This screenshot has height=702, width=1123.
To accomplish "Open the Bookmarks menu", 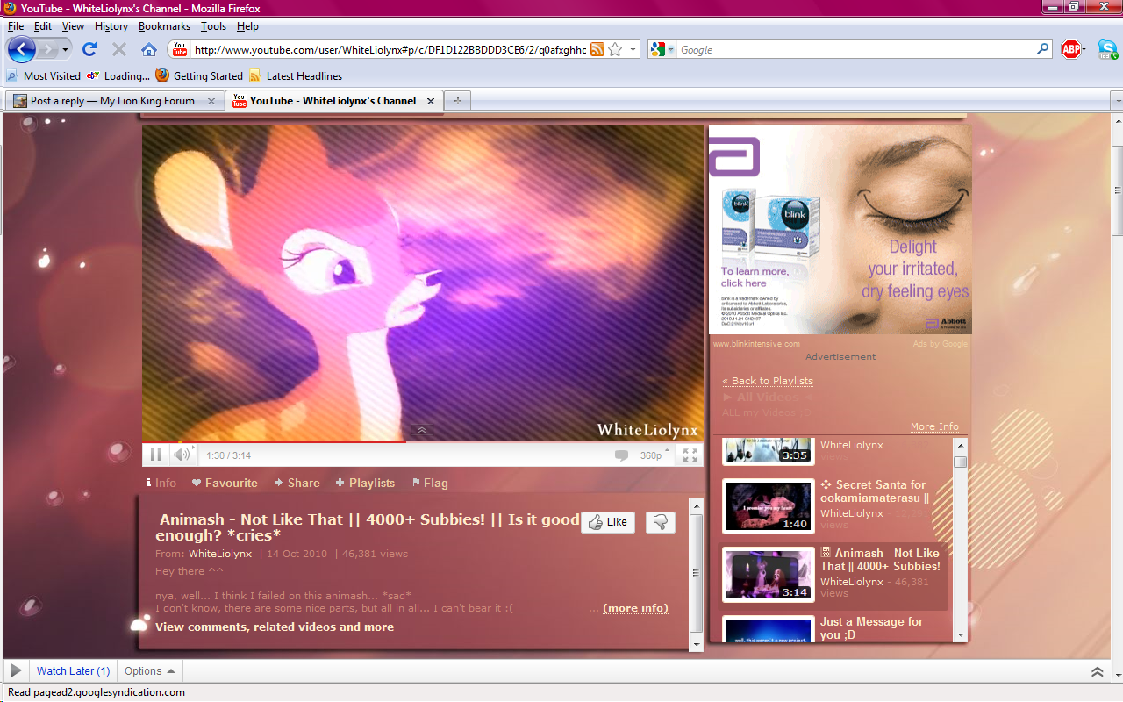I will (164, 26).
